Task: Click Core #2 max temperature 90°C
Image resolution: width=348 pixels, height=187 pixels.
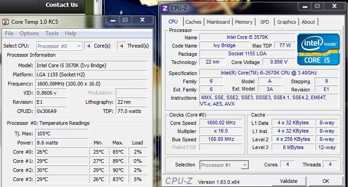Action: click(118, 170)
